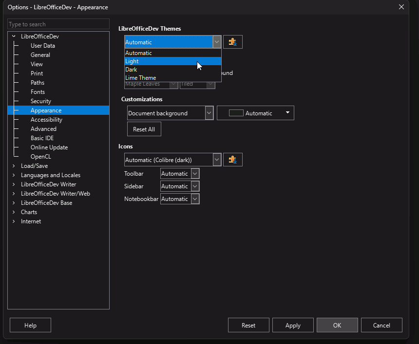Select OpenCL in the options tree
The height and width of the screenshot is (344, 419).
tap(41, 157)
